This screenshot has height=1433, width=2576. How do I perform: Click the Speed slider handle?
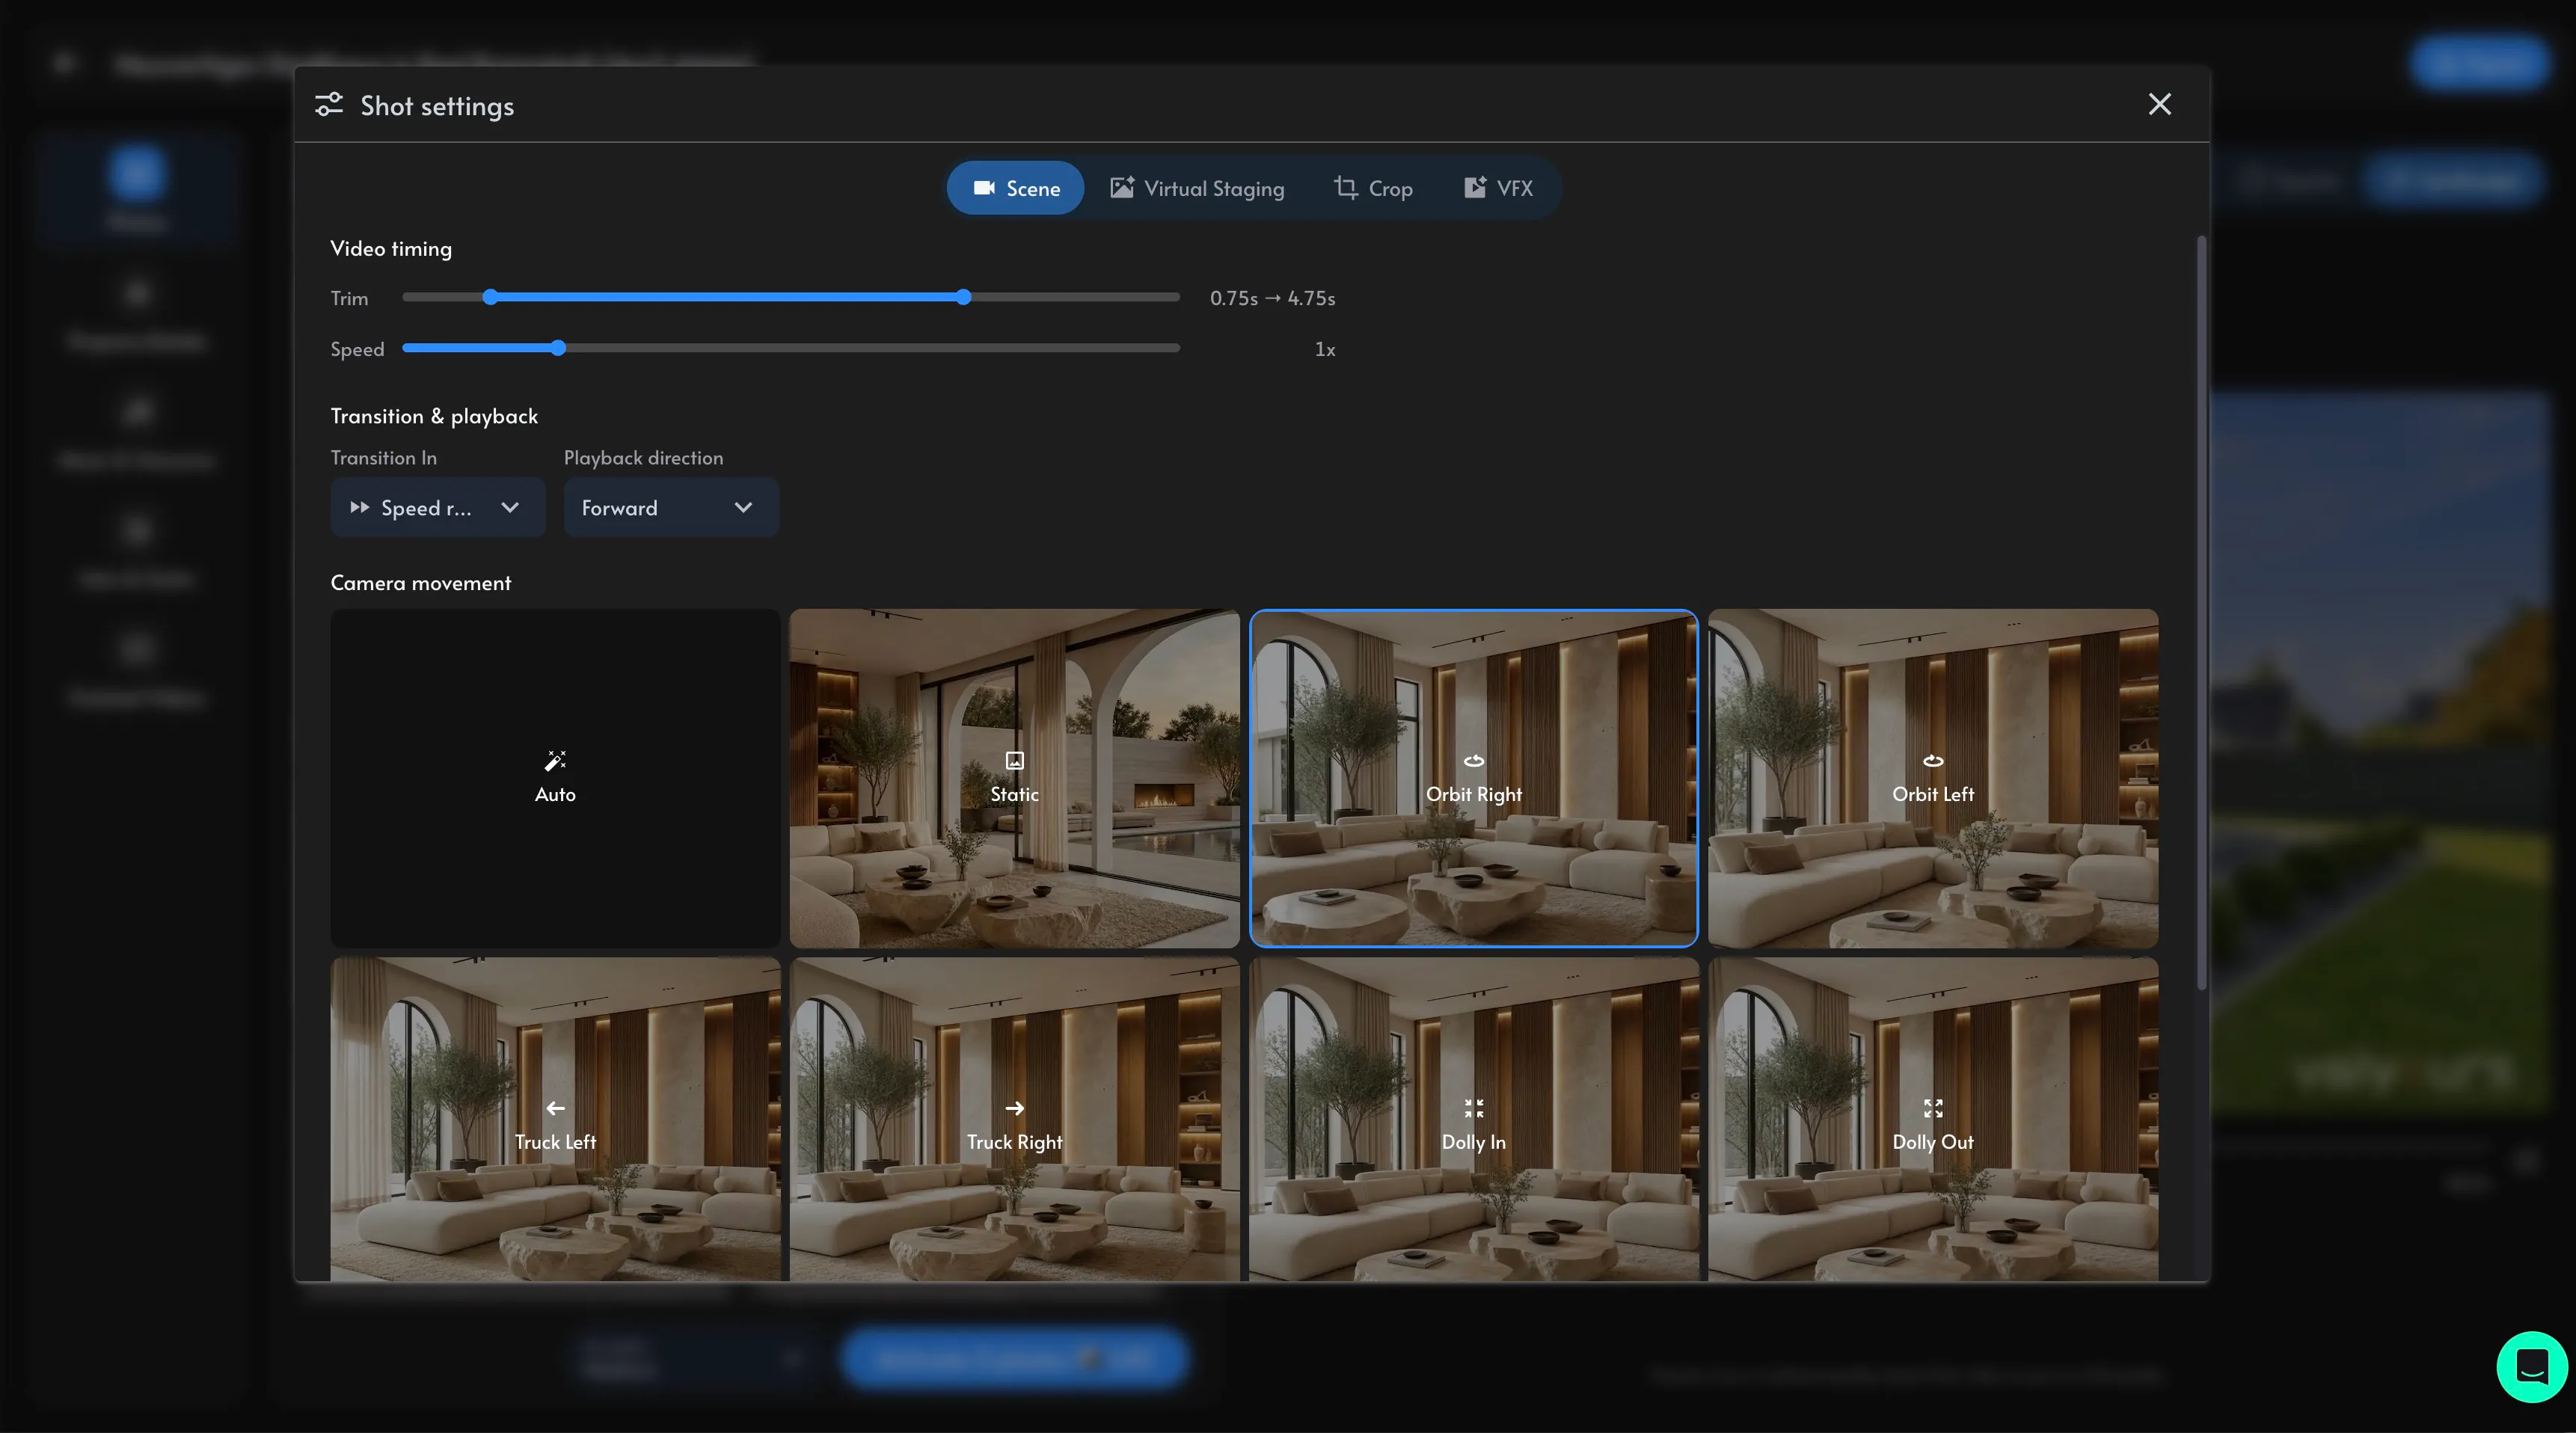click(x=558, y=348)
